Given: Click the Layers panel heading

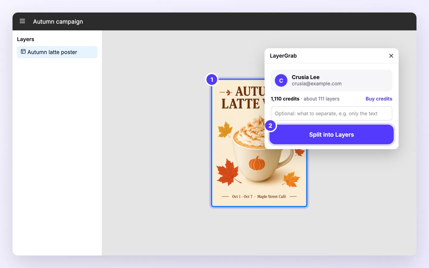Looking at the screenshot, I should pos(26,39).
